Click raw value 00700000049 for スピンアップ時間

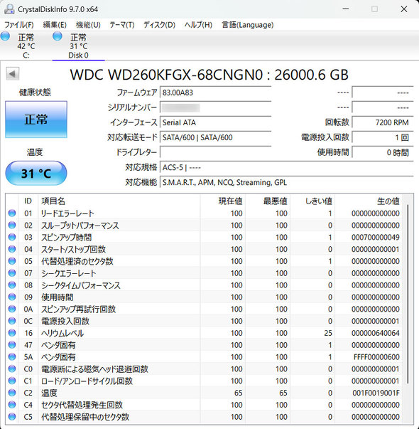point(376,237)
